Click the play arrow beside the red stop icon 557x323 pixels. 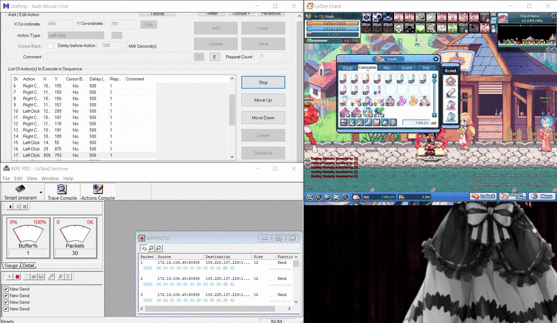(9, 276)
